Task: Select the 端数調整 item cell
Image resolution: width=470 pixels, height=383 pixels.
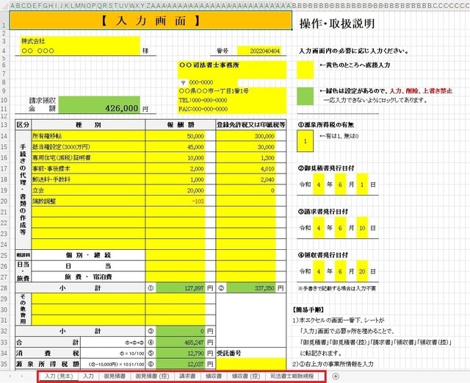Action: pyautogui.click(x=88, y=201)
